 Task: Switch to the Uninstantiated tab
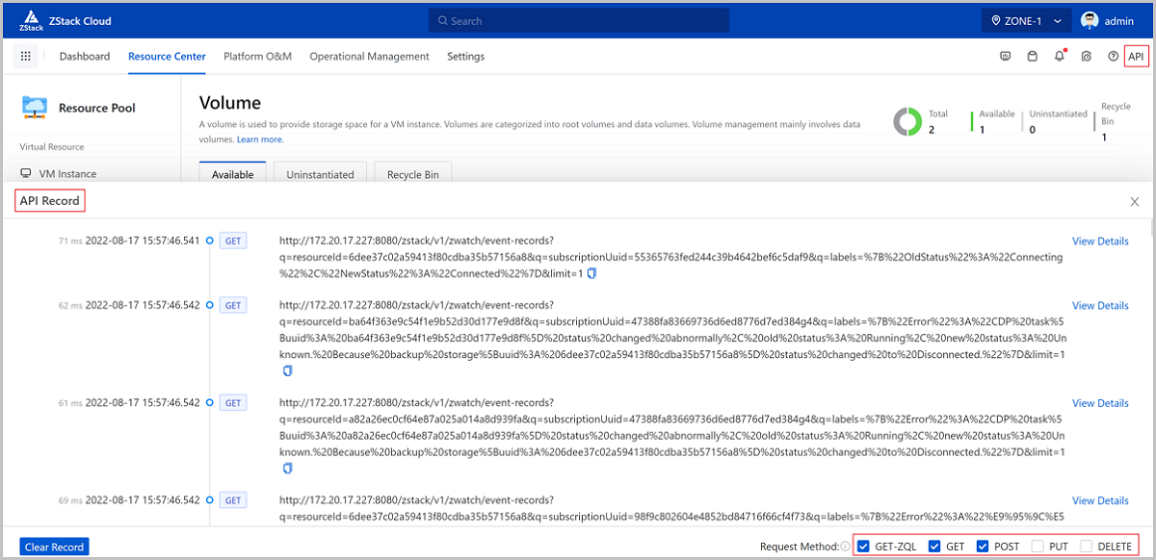[x=320, y=174]
